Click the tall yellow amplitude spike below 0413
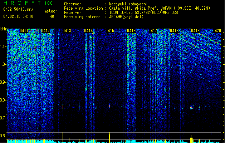Viewport: 225px width, 143px height. pos(63,137)
